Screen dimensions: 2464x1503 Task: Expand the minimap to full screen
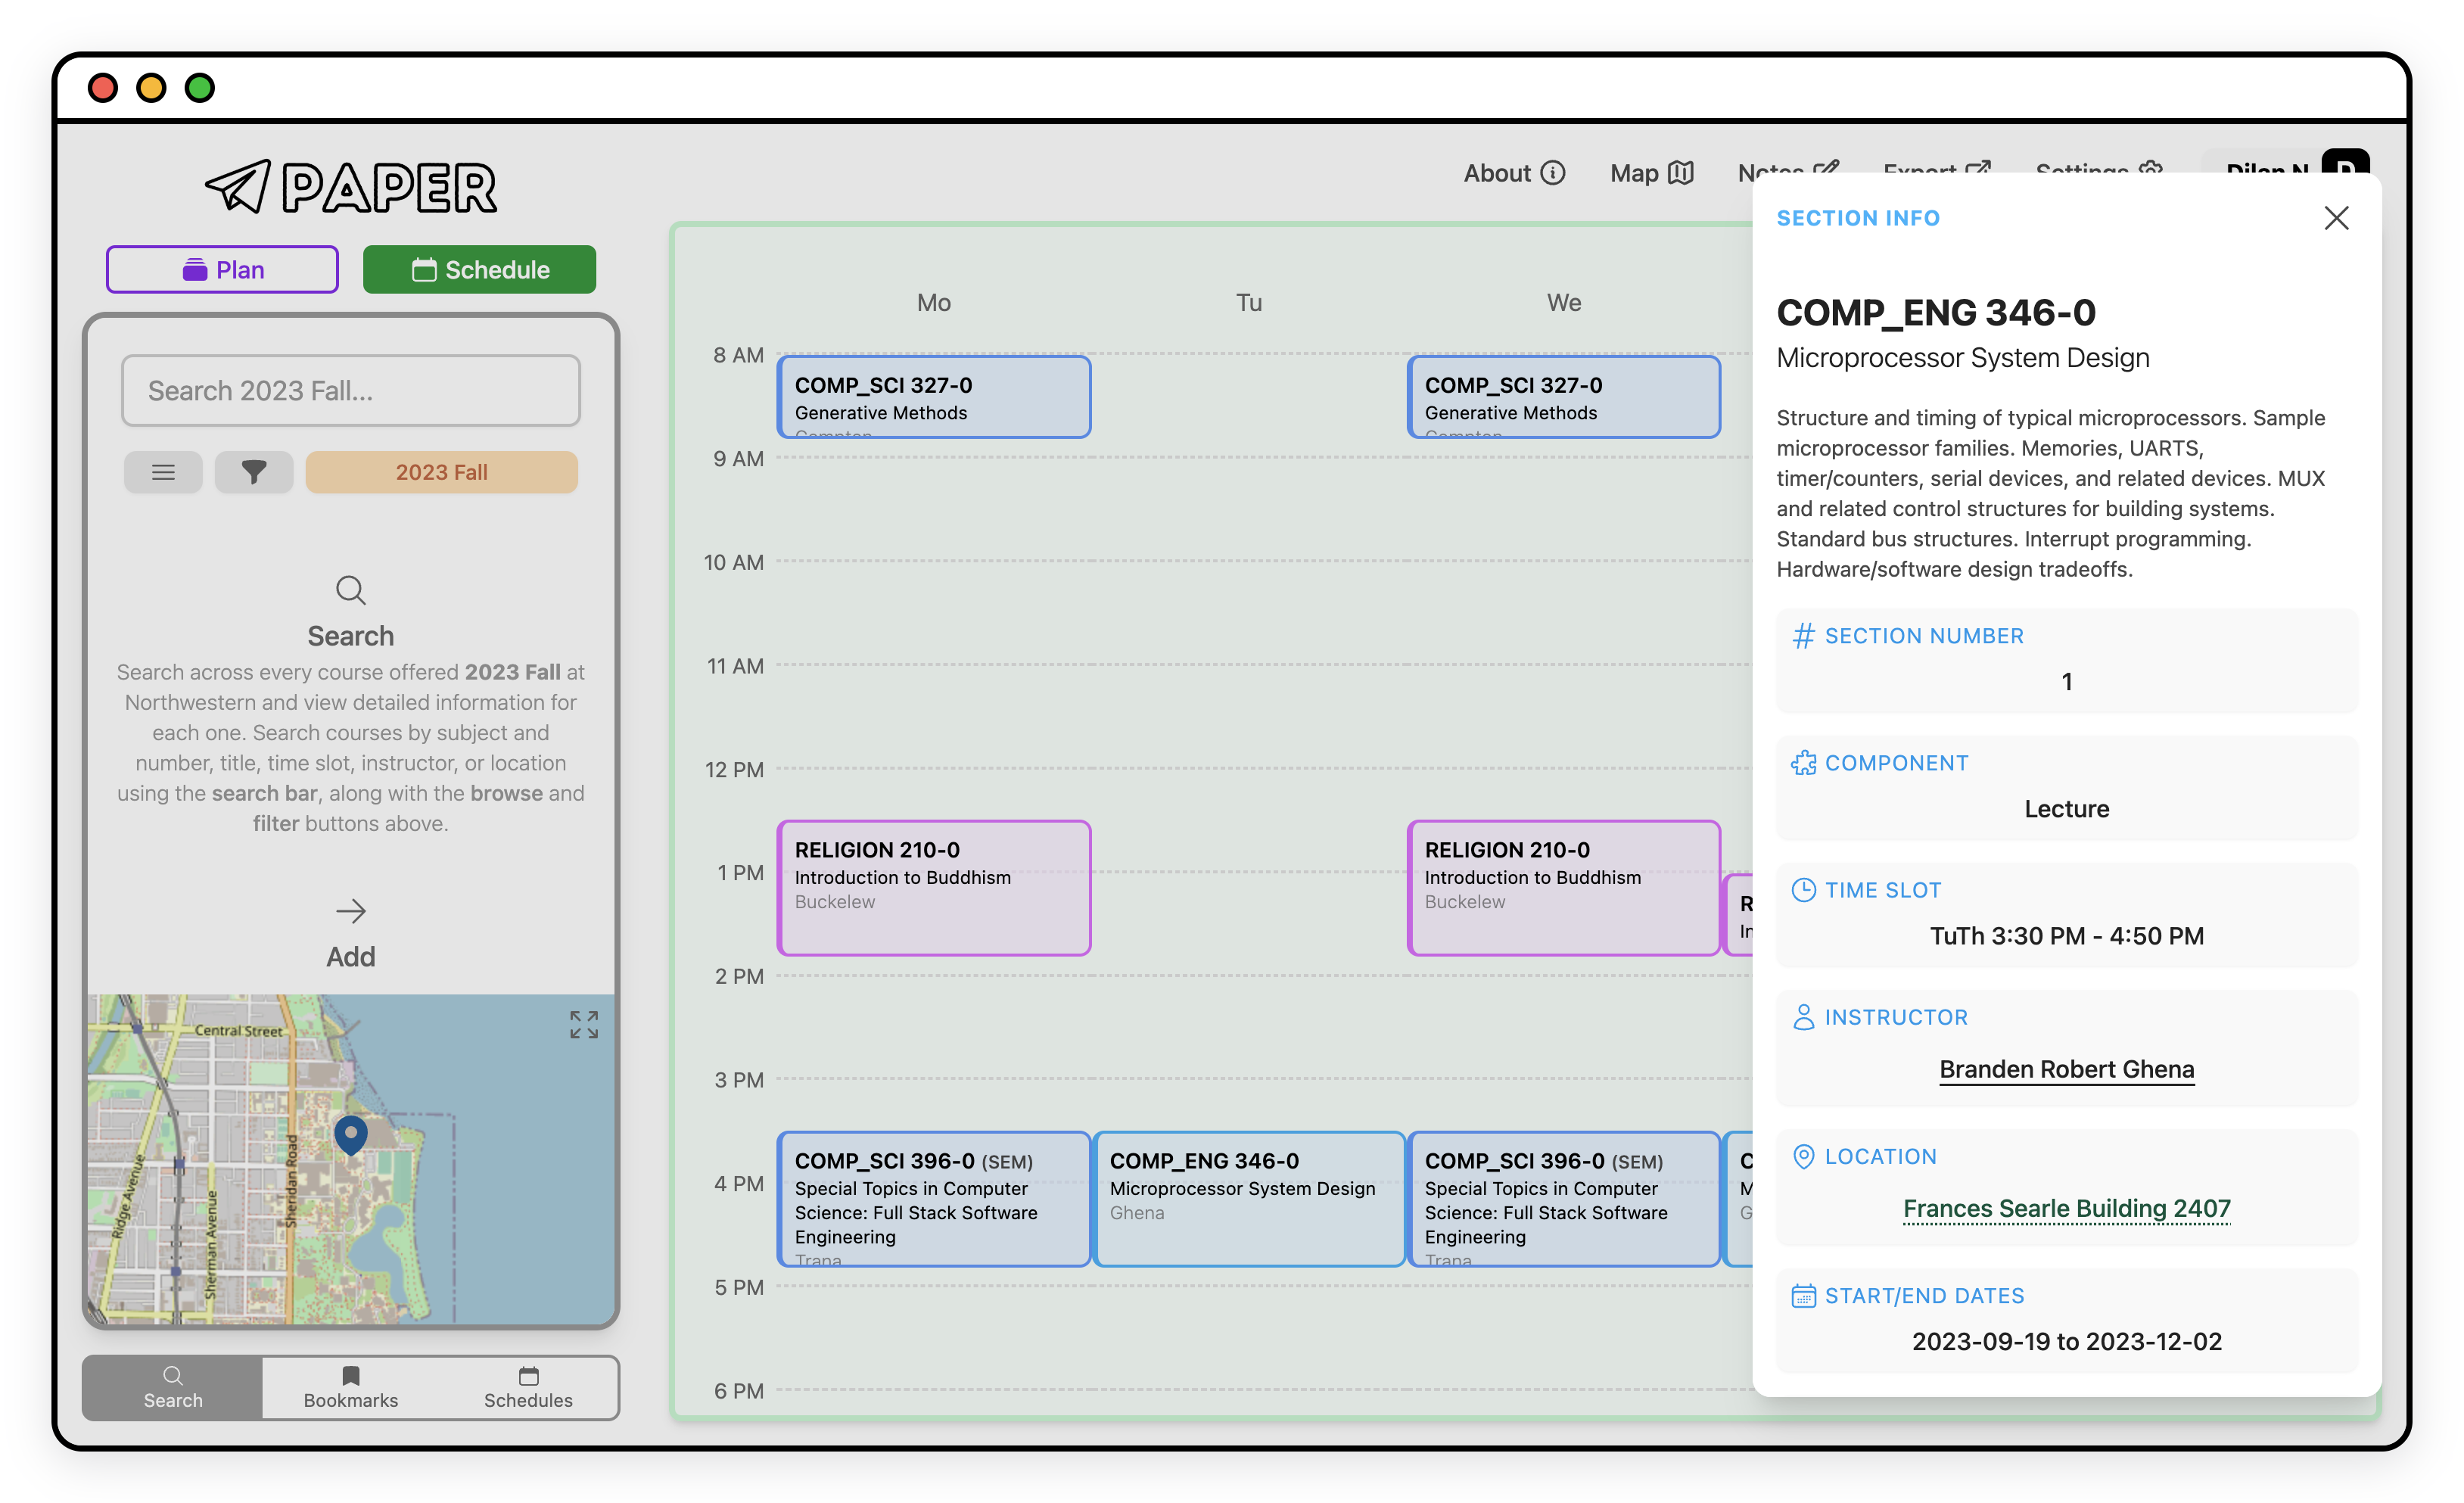coord(584,1025)
